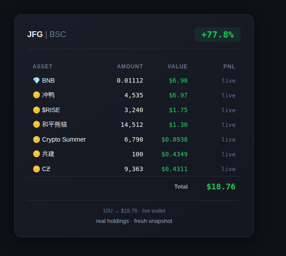Image resolution: width=286 pixels, height=256 pixels.
Task: Click the $0.4349 value
Action: pos(174,154)
